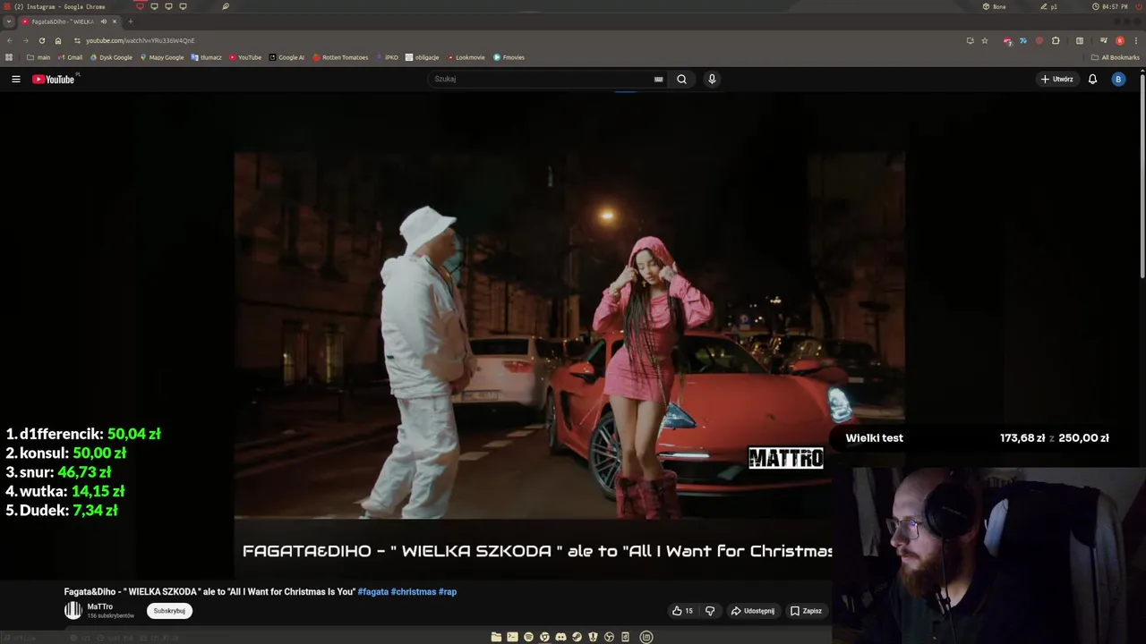Like the video with thumbs up
The image size is (1146, 644).
click(x=682, y=611)
